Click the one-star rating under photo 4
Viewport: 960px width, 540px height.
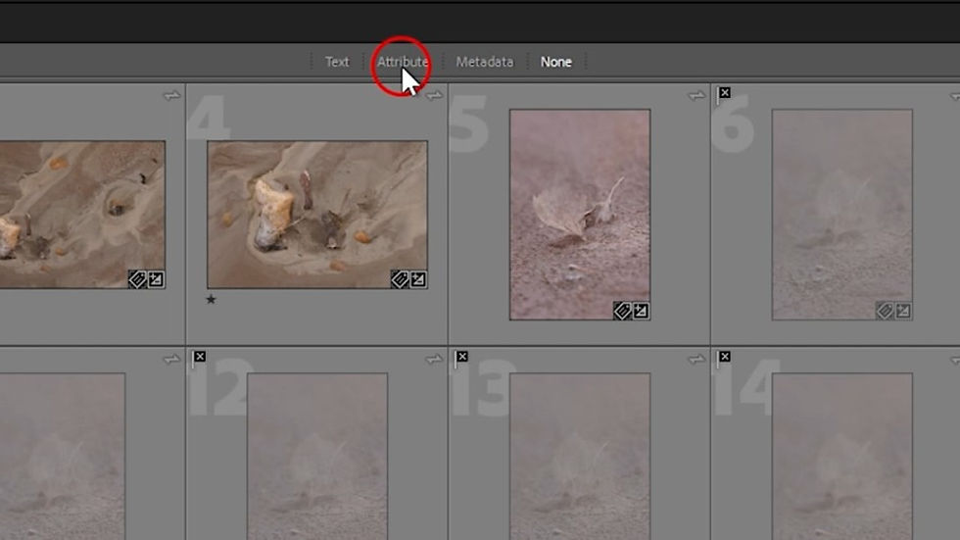tap(211, 299)
